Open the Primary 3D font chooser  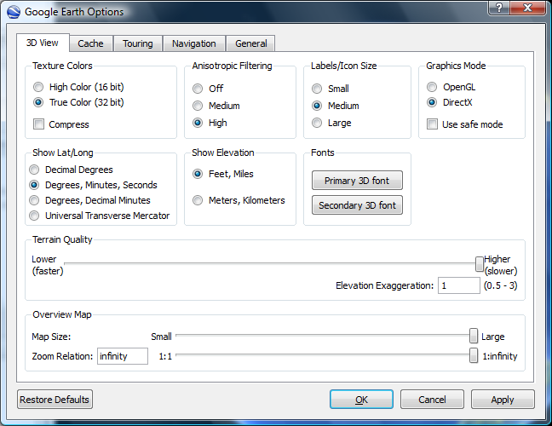tap(357, 181)
